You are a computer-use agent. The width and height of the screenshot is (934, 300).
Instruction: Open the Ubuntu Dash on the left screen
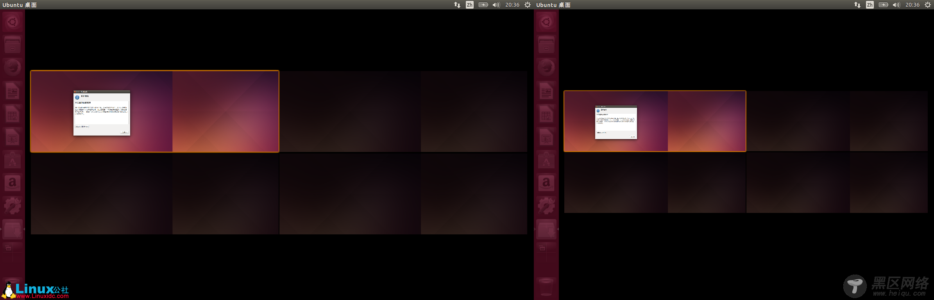[13, 22]
